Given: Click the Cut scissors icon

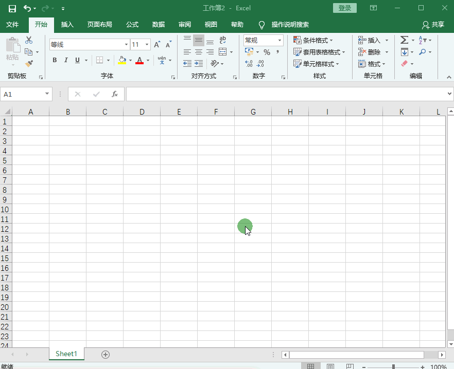Looking at the screenshot, I should pyautogui.click(x=29, y=40).
